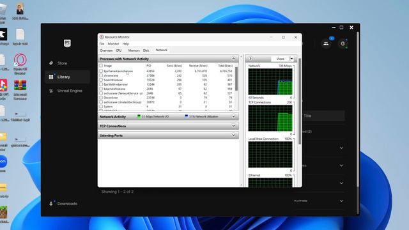Select the Network tab
The width and height of the screenshot is (409, 230).
(161, 50)
